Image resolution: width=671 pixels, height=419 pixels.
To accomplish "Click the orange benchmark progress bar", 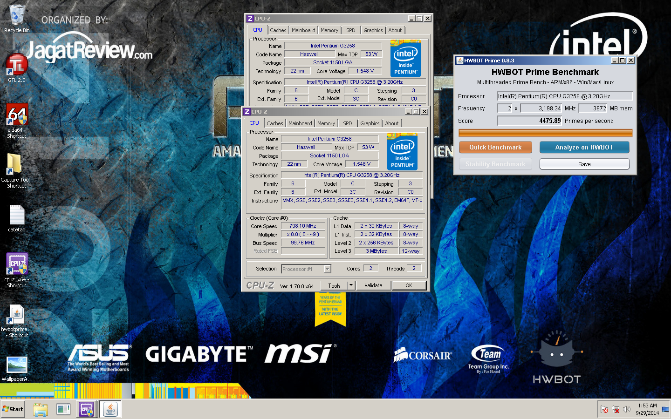I will [x=545, y=133].
